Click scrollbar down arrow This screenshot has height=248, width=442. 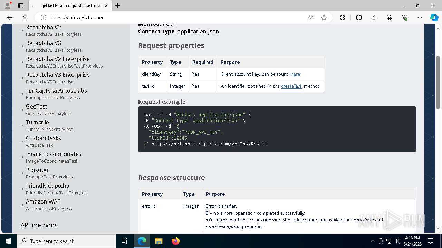438,228
